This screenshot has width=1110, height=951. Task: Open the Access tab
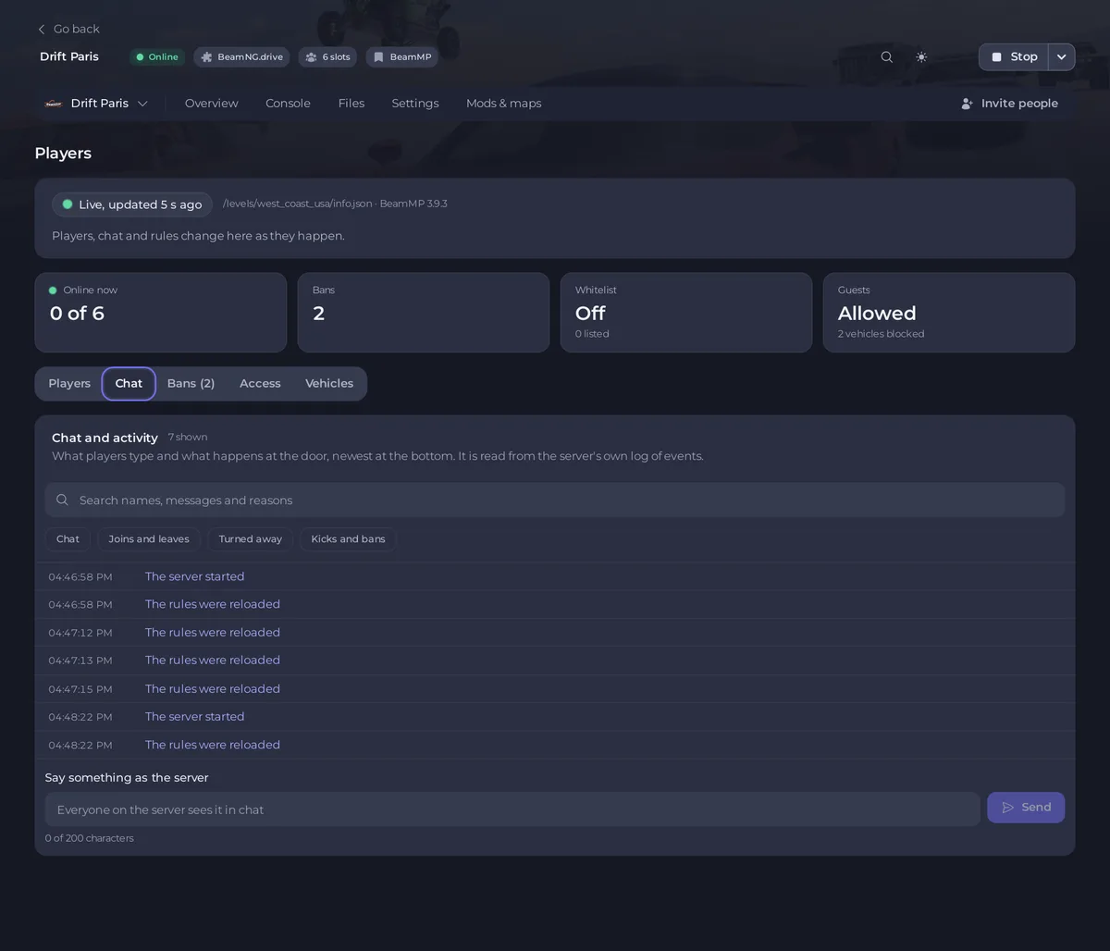260,384
